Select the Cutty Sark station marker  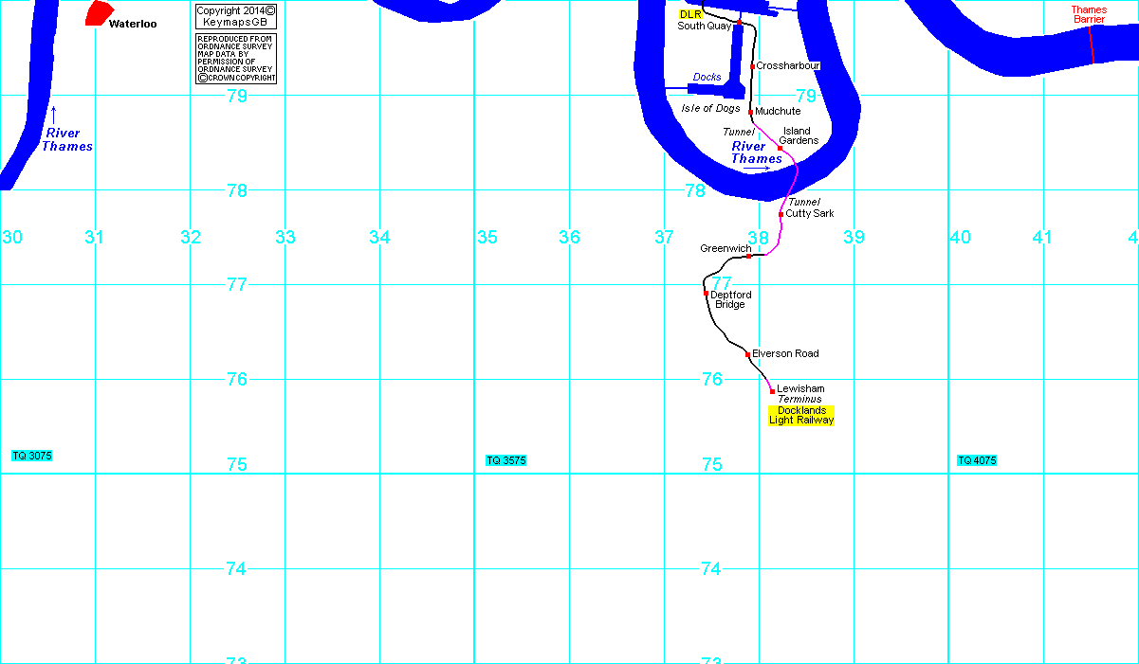(781, 214)
